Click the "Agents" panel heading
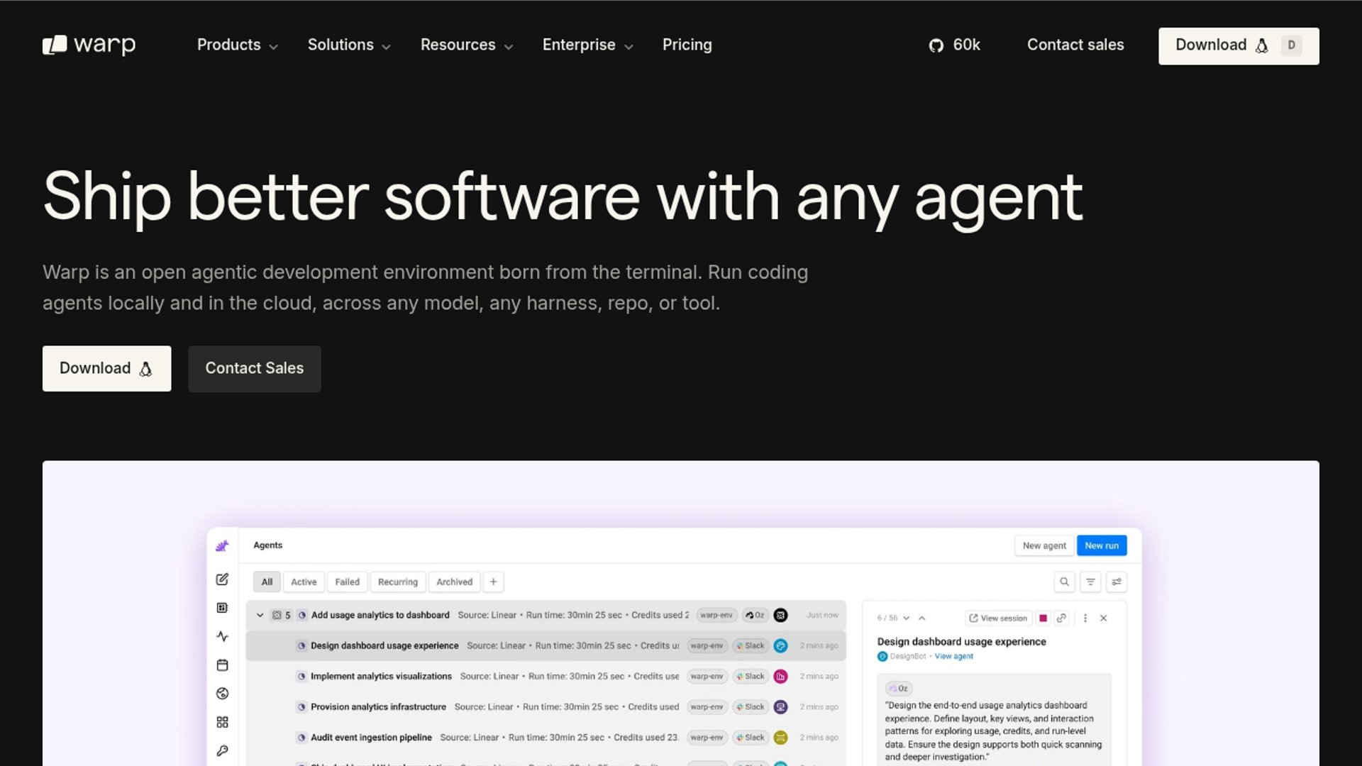 [268, 545]
